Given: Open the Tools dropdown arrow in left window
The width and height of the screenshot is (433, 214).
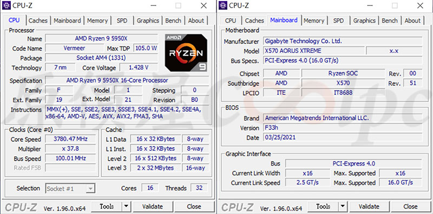Looking at the screenshot, I should click(126, 206).
